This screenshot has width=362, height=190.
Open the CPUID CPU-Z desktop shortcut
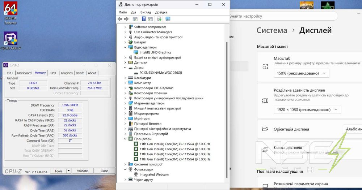[x=10, y=41]
